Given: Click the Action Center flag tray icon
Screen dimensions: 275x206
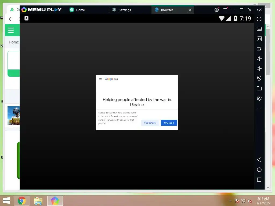Looking at the screenshot, I should pos(237,201).
